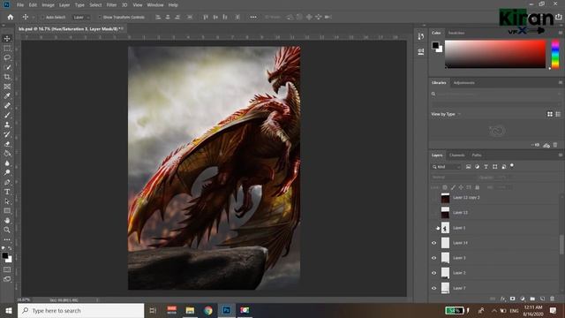
Task: Click the Create new group folder icon
Action: point(532,299)
